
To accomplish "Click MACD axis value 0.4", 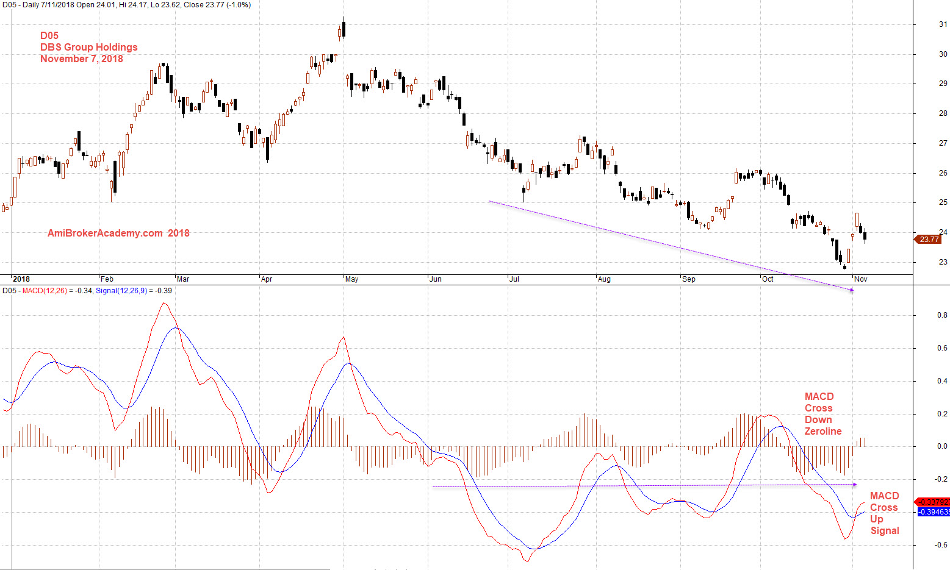I will (x=942, y=381).
